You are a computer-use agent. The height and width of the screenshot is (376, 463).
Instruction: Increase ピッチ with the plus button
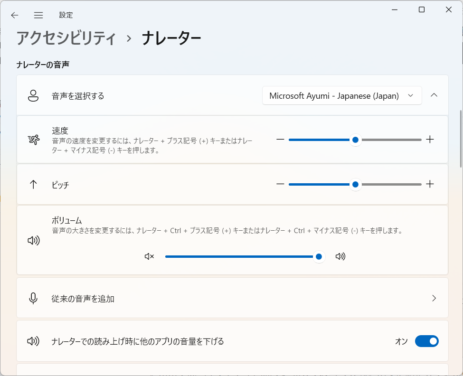pos(430,184)
